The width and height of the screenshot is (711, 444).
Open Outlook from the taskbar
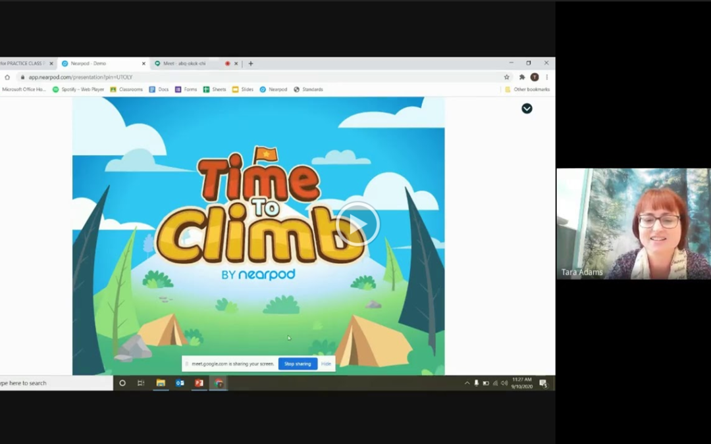click(x=180, y=383)
